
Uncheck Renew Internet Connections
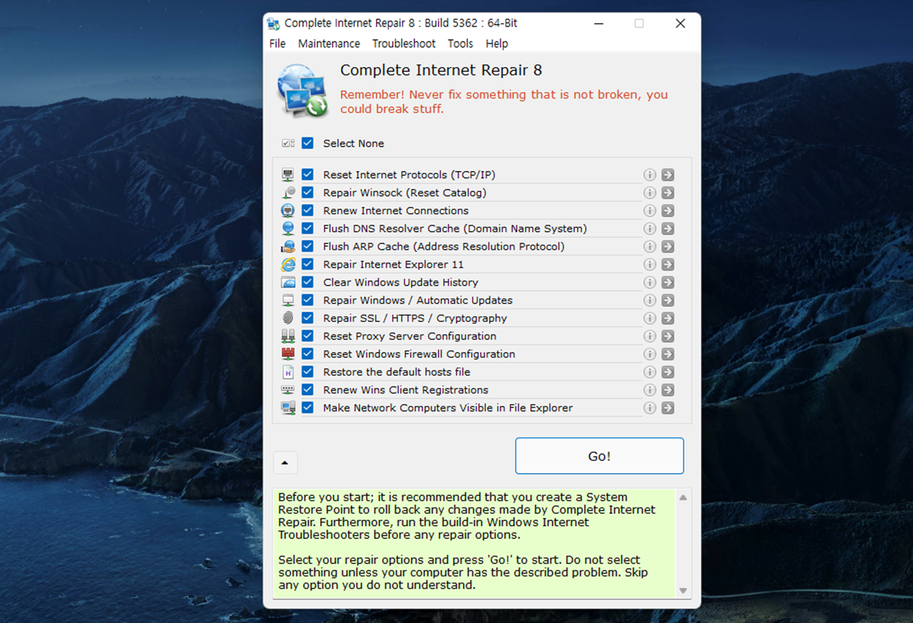tap(308, 210)
